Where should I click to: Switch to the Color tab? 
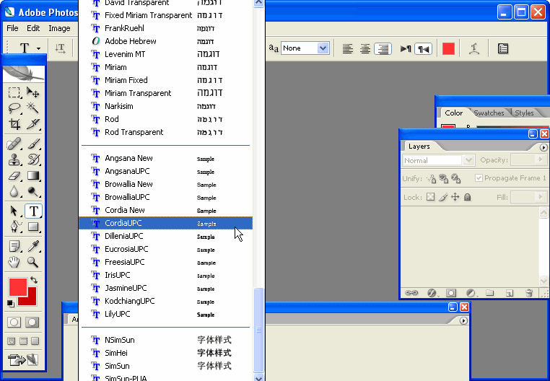453,113
